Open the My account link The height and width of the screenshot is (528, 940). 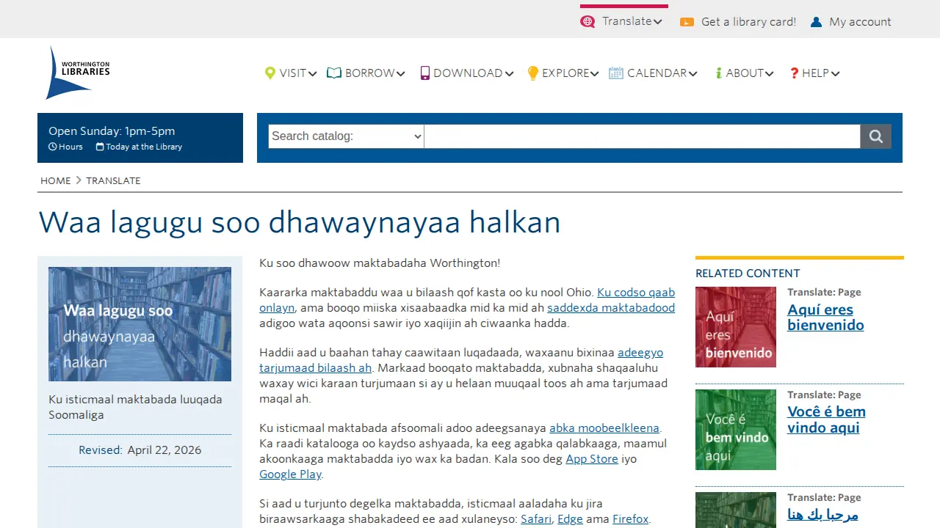[860, 22]
